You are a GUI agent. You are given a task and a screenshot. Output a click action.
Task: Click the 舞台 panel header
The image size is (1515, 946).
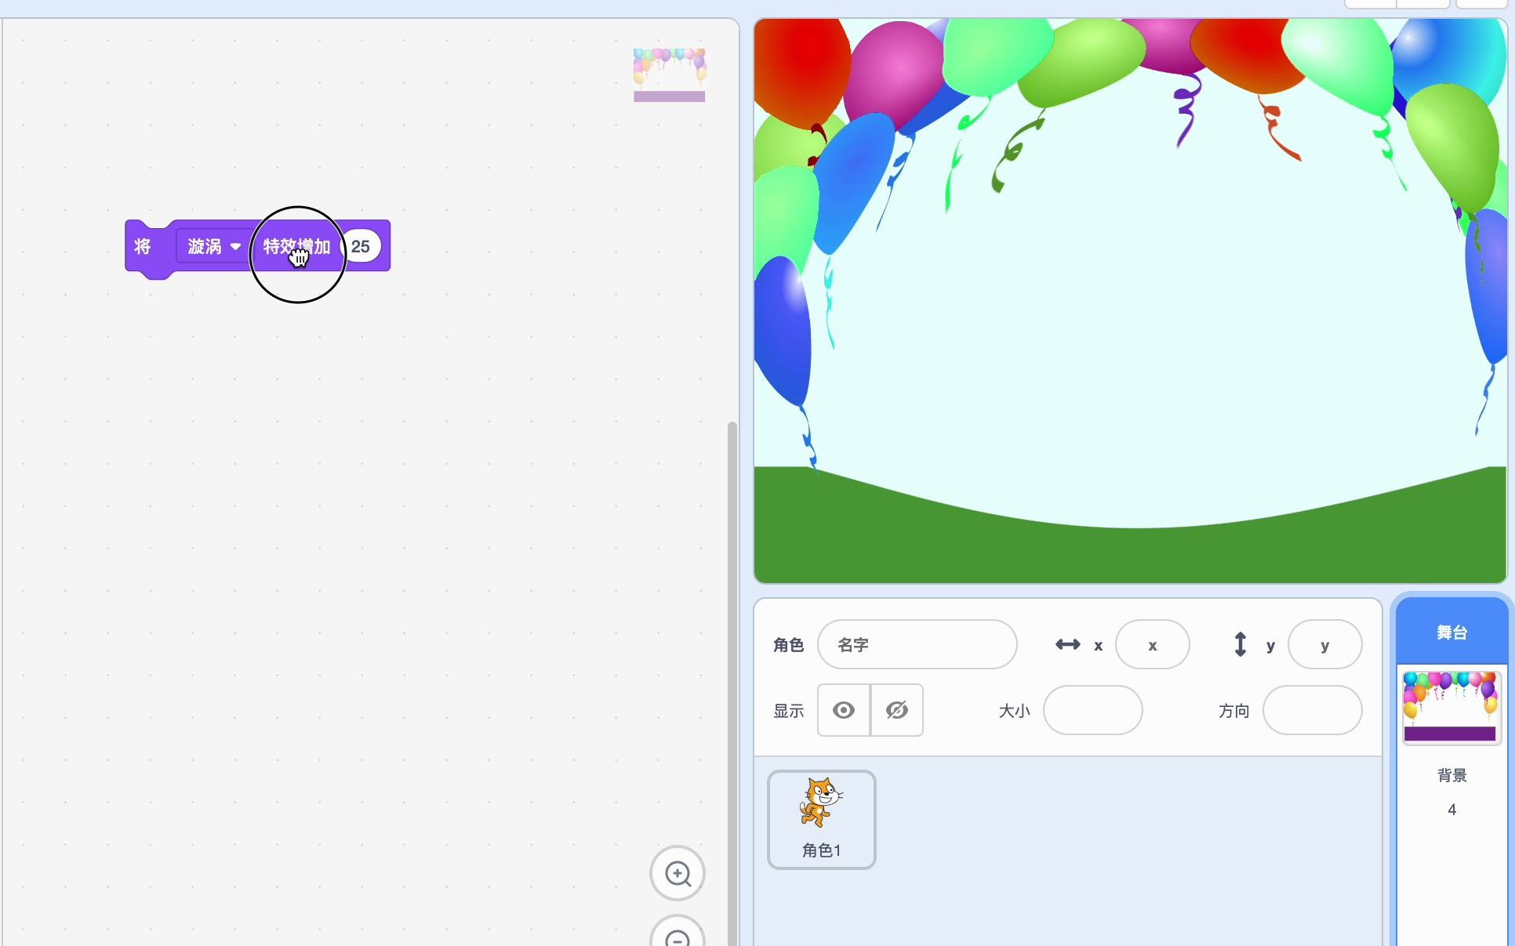(x=1451, y=632)
